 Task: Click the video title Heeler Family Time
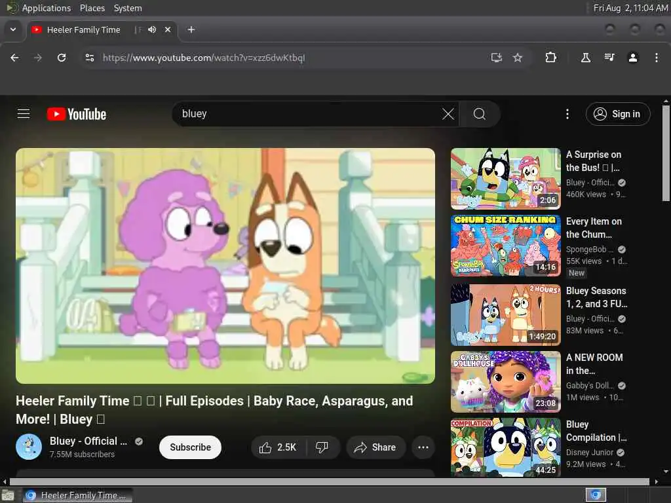(214, 410)
